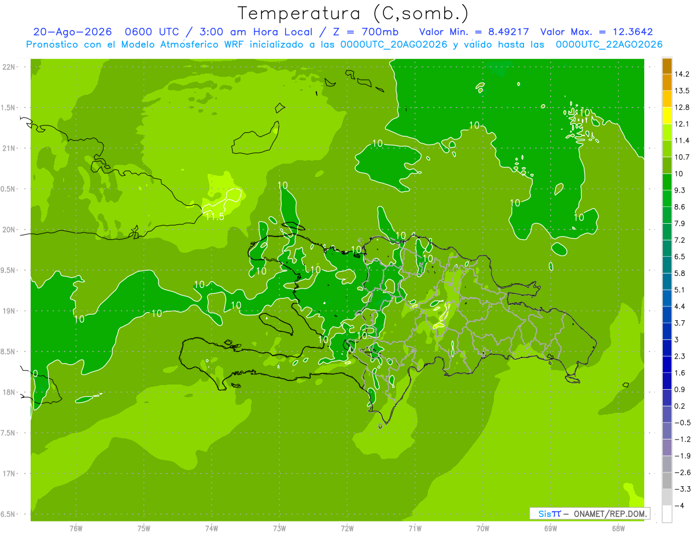Click the init time "0000UTC_20AGO2026"
Image resolution: width=694 pixels, height=536 pixels.
[x=393, y=45]
